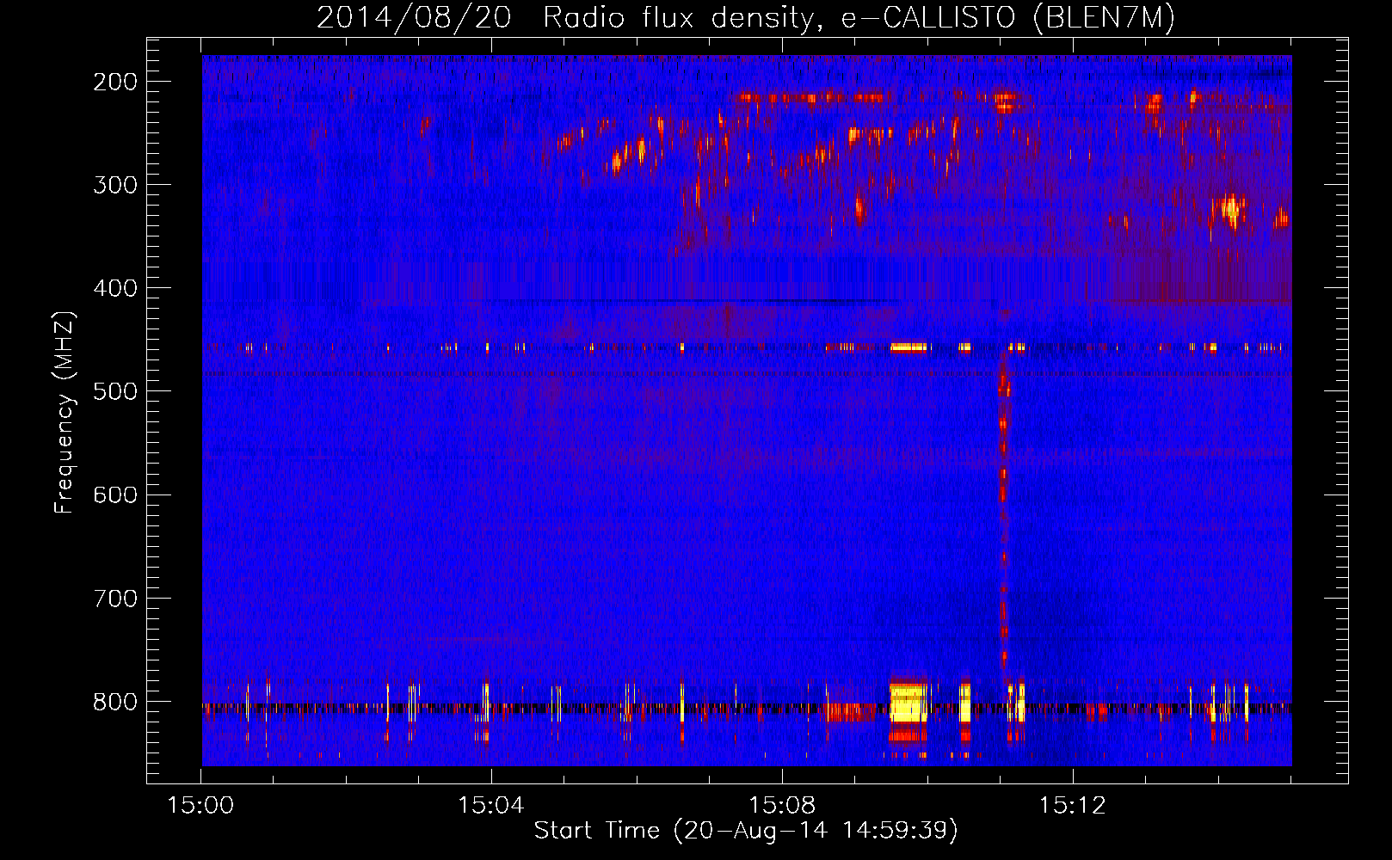Click the 15:08 time tick label
This screenshot has height=860, width=1392.
(782, 806)
